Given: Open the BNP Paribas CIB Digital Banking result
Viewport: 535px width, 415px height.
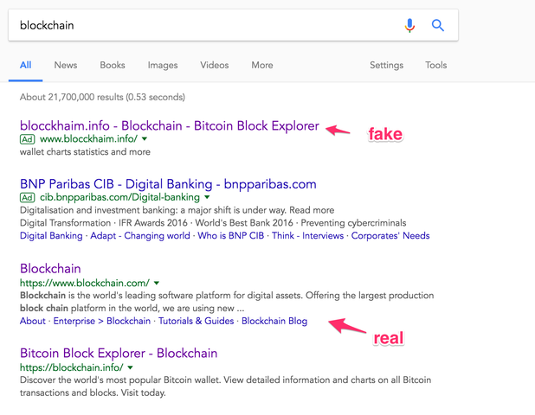Looking at the screenshot, I should tap(168, 184).
